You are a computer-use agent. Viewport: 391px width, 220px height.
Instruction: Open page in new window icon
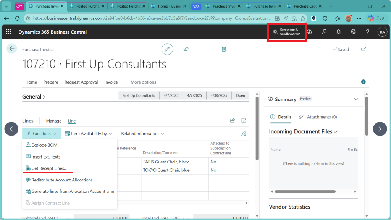coord(363,49)
